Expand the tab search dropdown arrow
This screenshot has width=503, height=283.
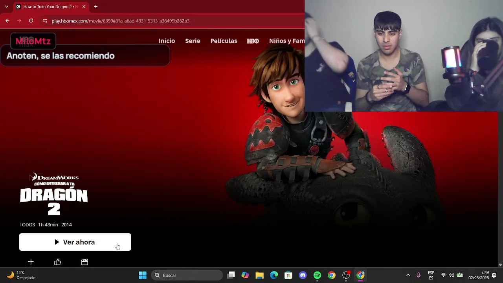pos(6,7)
